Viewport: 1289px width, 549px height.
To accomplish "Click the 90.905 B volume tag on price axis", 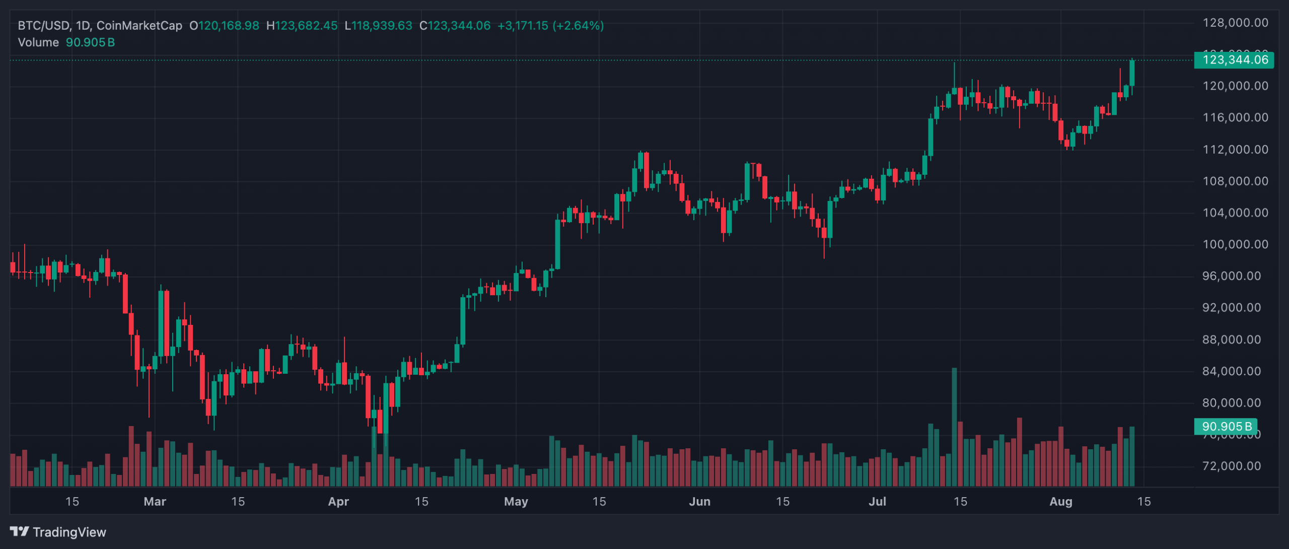I will pyautogui.click(x=1226, y=427).
